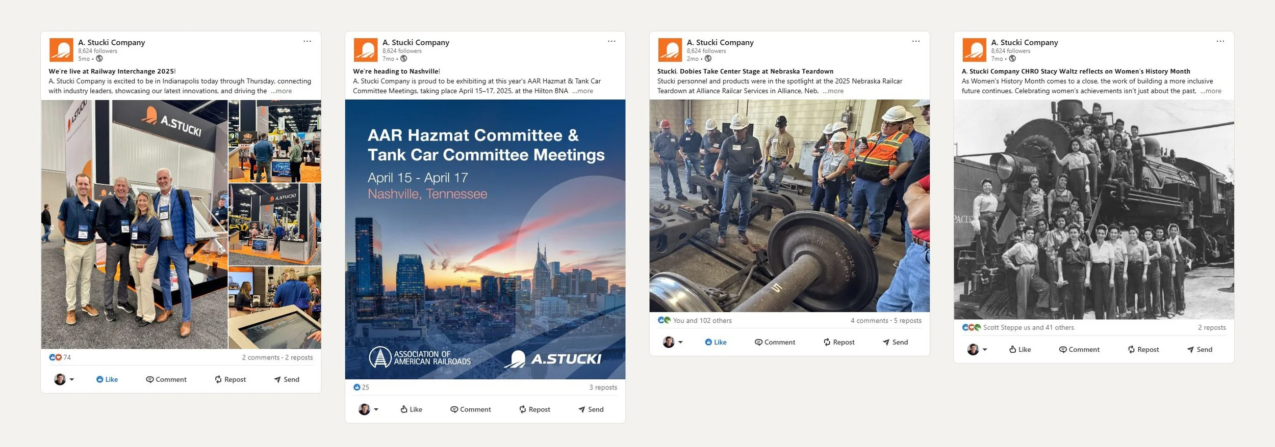This screenshot has width=1275, height=447.
Task: Click the A. Stucki logo on the Railway Interchange post
Action: 61,50
